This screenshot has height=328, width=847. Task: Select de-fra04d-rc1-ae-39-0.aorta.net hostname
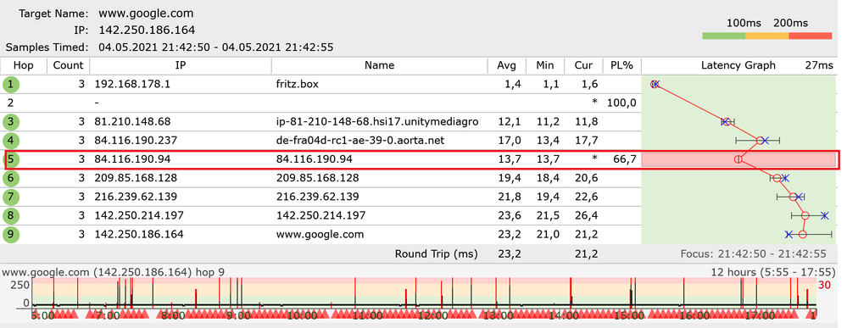[x=360, y=141]
